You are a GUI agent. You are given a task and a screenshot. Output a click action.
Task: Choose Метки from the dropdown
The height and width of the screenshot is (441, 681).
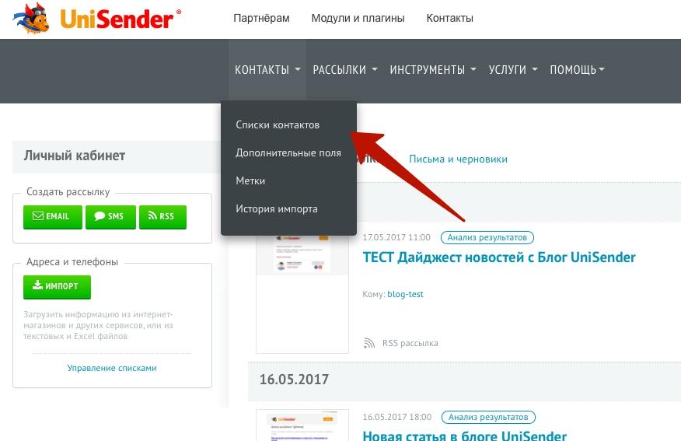click(250, 180)
